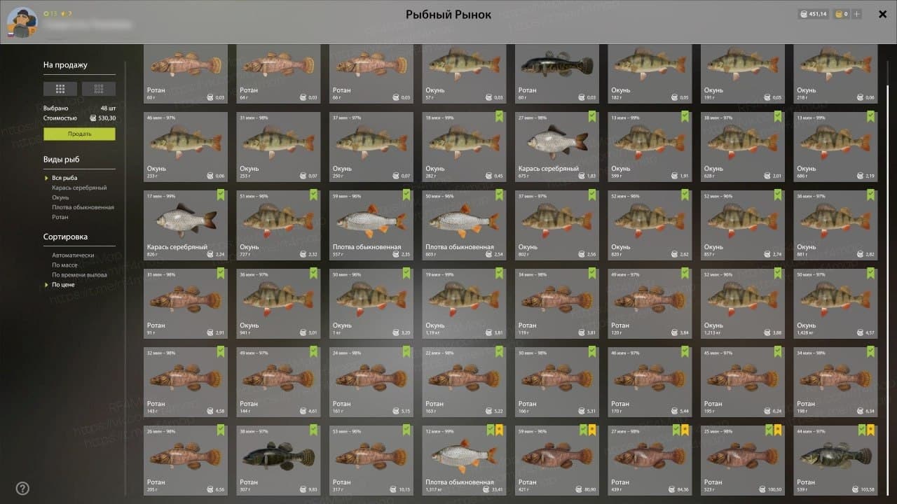The height and width of the screenshot is (504, 897).
Task: Select all fish with the filled grid icon
Action: tap(60, 89)
